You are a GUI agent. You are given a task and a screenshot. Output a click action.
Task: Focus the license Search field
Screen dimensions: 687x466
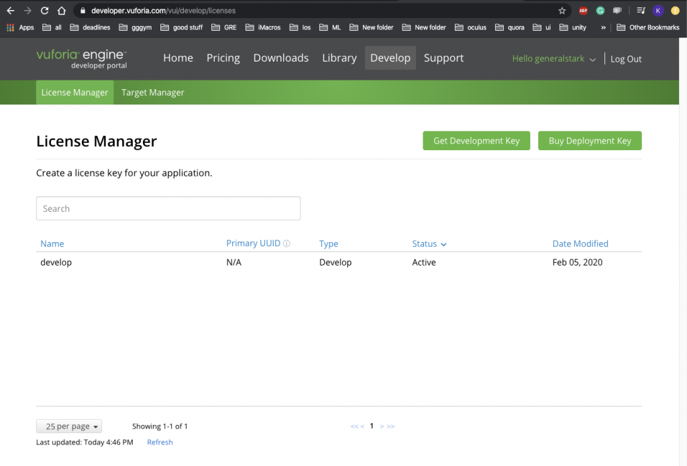pos(168,209)
